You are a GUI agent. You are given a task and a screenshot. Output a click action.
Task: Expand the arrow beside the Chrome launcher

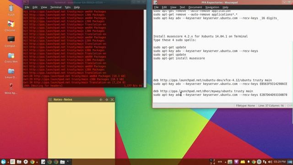[x=37, y=162]
